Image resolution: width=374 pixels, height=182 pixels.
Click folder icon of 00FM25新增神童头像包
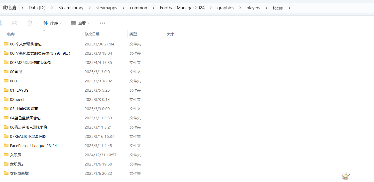tap(6, 62)
